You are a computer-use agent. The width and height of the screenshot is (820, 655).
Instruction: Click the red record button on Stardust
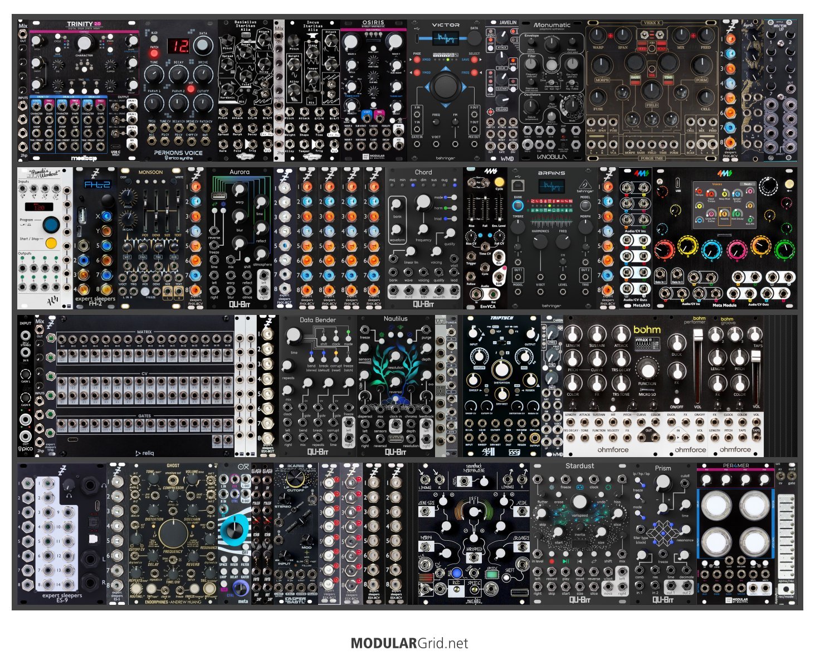[551, 562]
